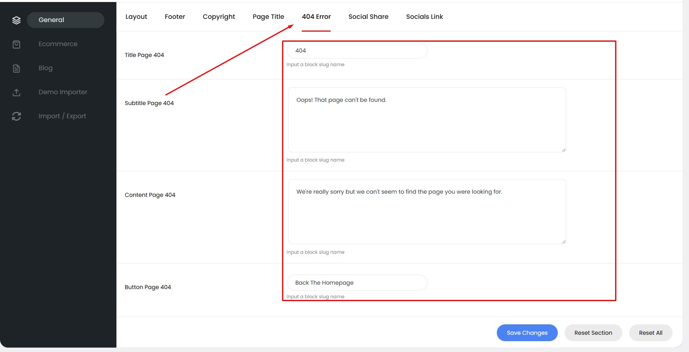Viewport: 689px width, 352px height.
Task: Click the Ecommerce shopping bag icon
Action: tap(16, 44)
